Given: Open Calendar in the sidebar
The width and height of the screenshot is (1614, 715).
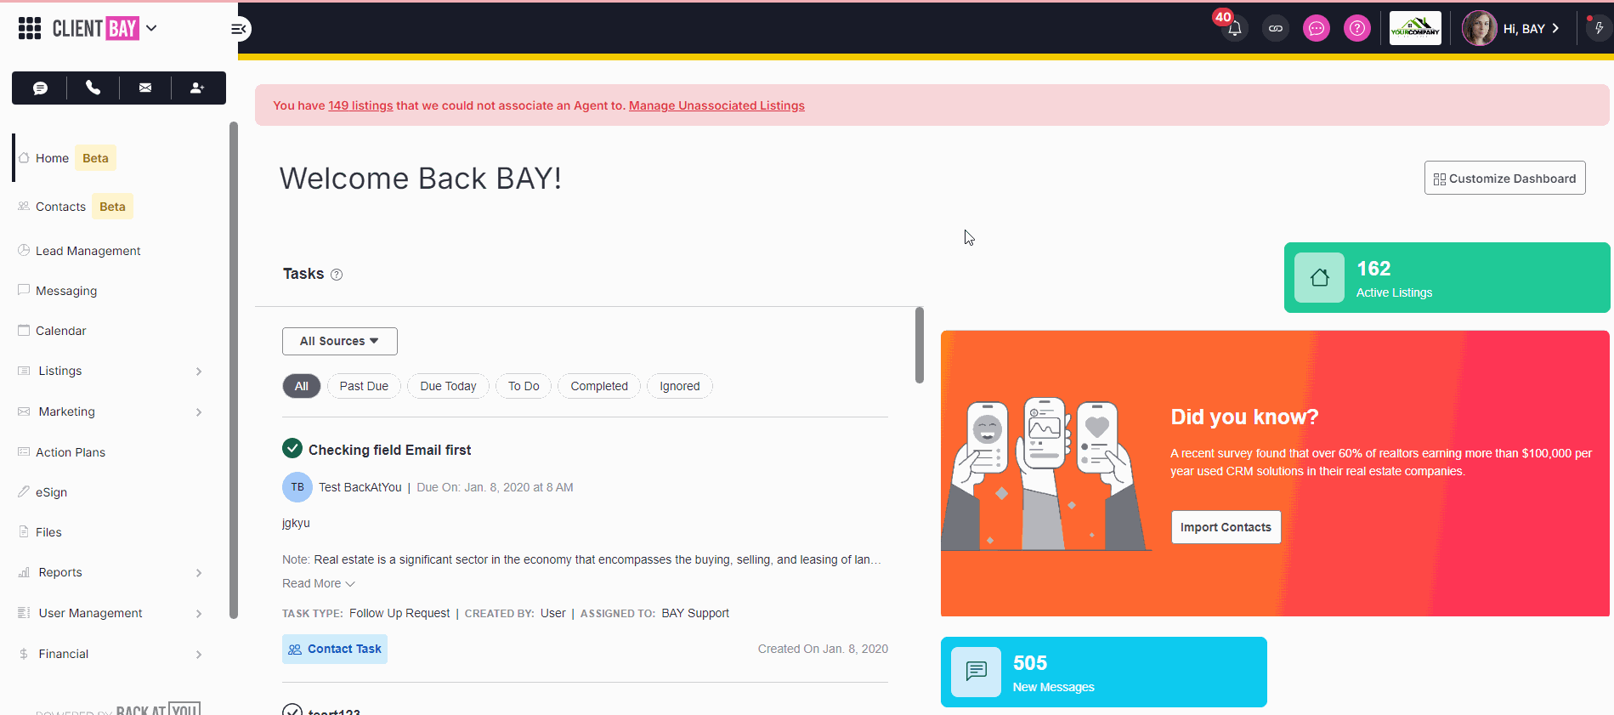Looking at the screenshot, I should pyautogui.click(x=60, y=331).
